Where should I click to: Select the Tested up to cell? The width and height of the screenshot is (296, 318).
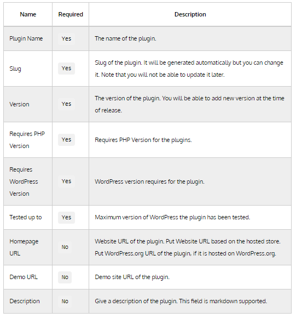(x=28, y=218)
